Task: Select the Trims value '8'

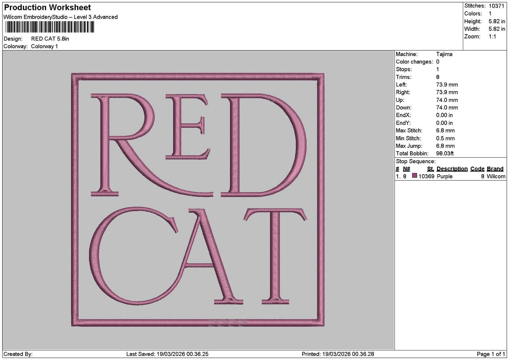Action: 438,77
